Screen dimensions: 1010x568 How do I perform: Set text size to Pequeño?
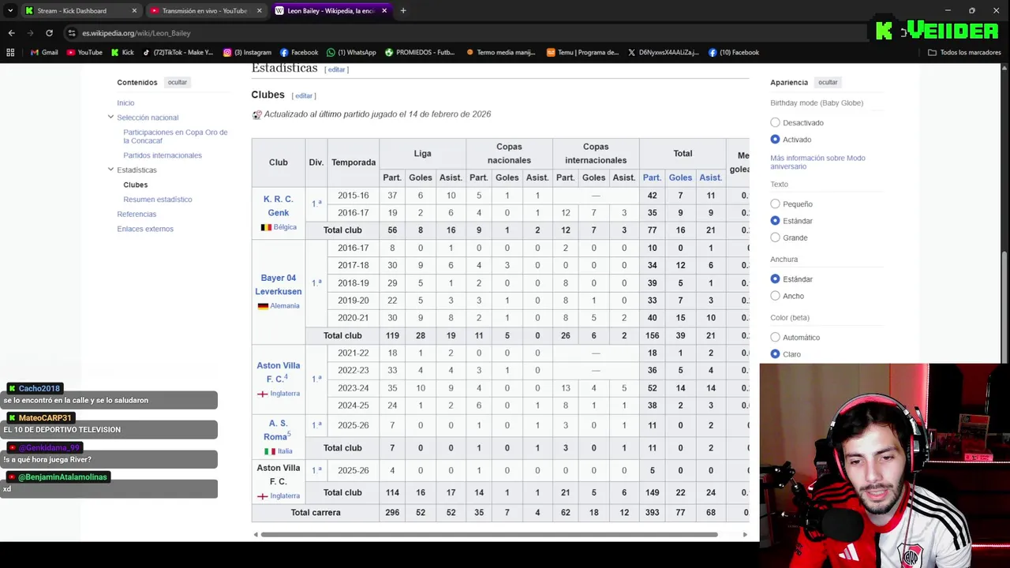[775, 204]
